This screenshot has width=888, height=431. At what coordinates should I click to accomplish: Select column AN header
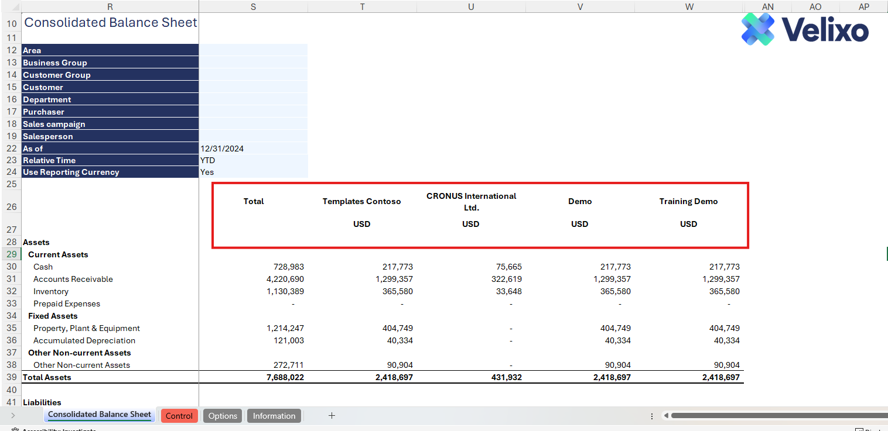[767, 6]
